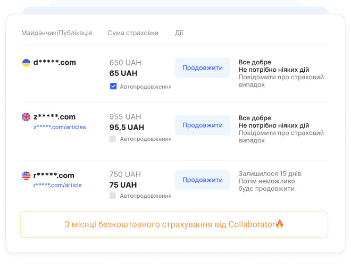Viewport: 351px width, 278px height.
Task: Click the fire emoji in the Collaborator banner
Action: 279,224
